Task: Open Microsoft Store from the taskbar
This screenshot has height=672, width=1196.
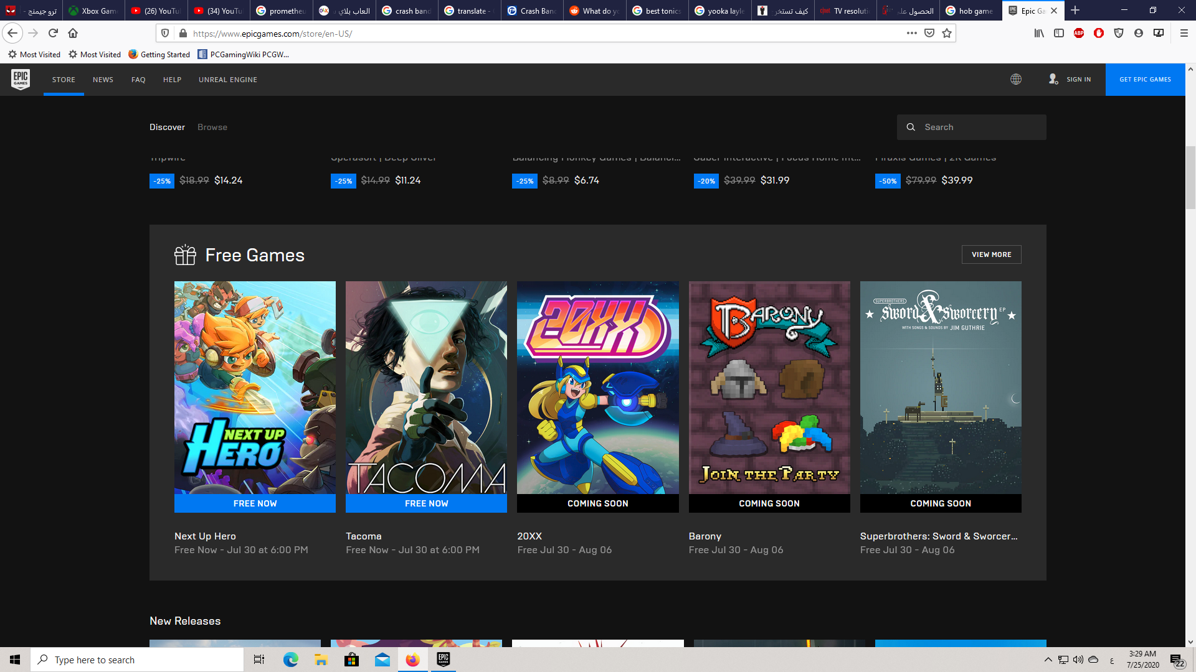Action: [x=352, y=660]
